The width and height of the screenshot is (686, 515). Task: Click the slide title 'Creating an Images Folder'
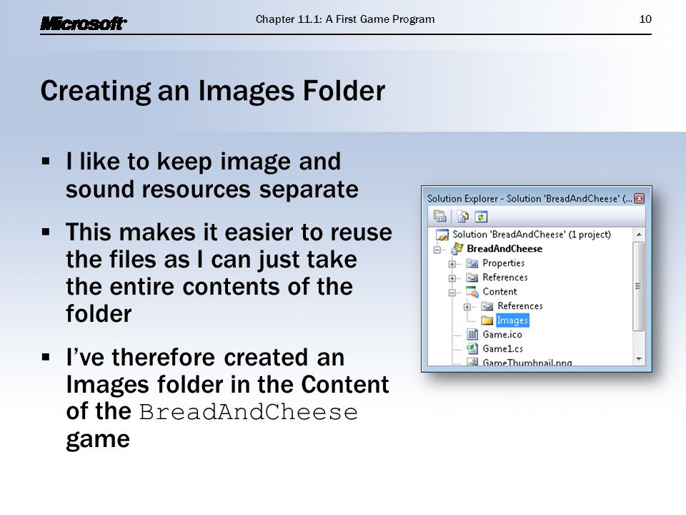pos(213,91)
